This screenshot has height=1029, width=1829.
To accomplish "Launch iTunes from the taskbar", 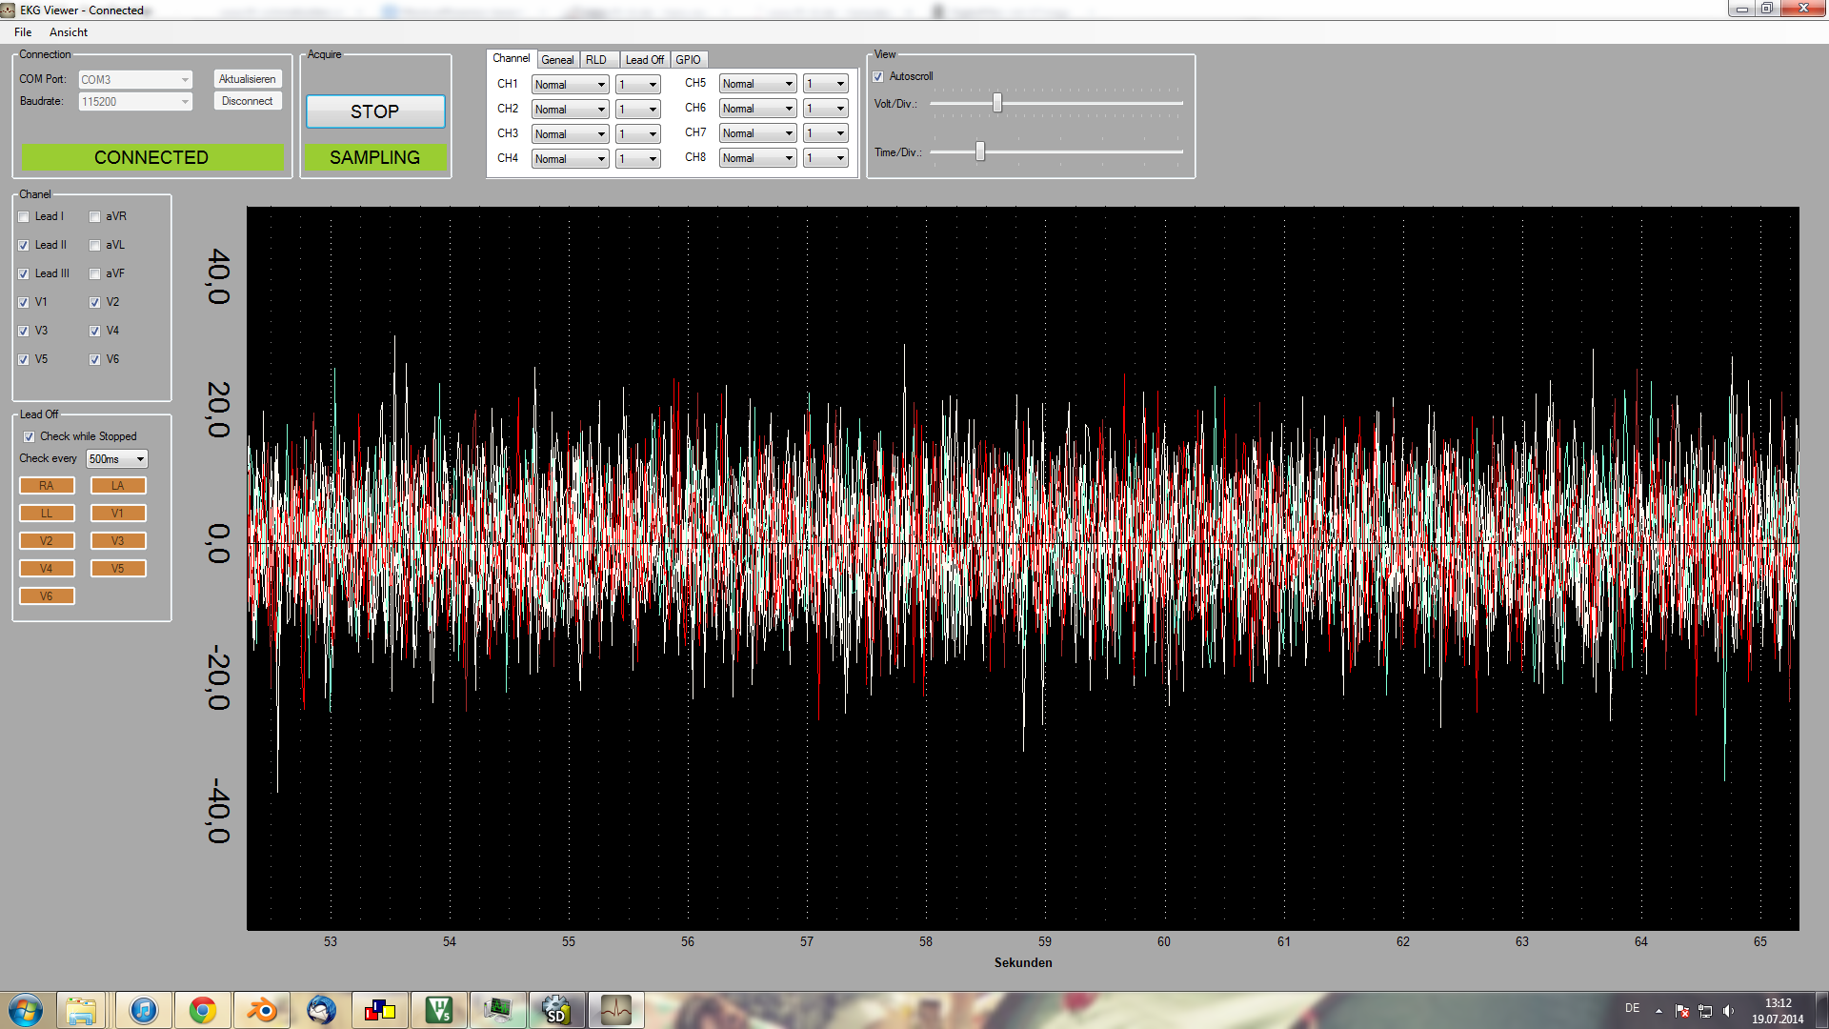I will point(144,1010).
